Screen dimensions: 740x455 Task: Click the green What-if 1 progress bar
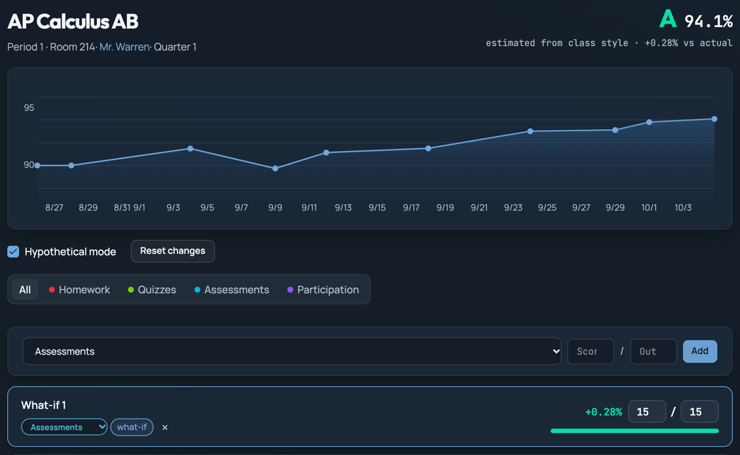tap(635, 431)
